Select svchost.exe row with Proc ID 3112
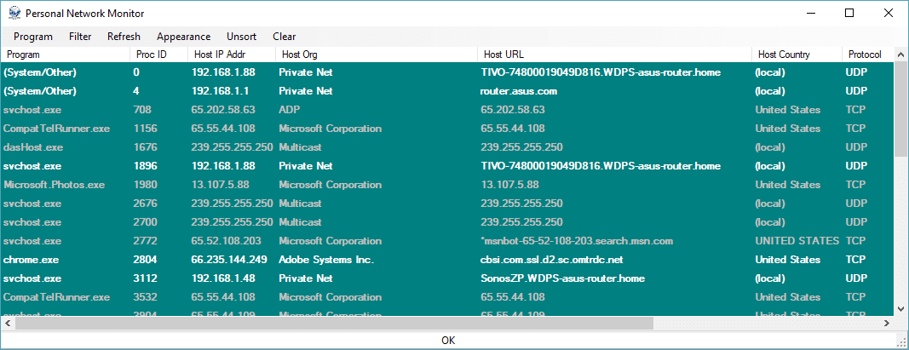The image size is (909, 350). tap(447, 278)
